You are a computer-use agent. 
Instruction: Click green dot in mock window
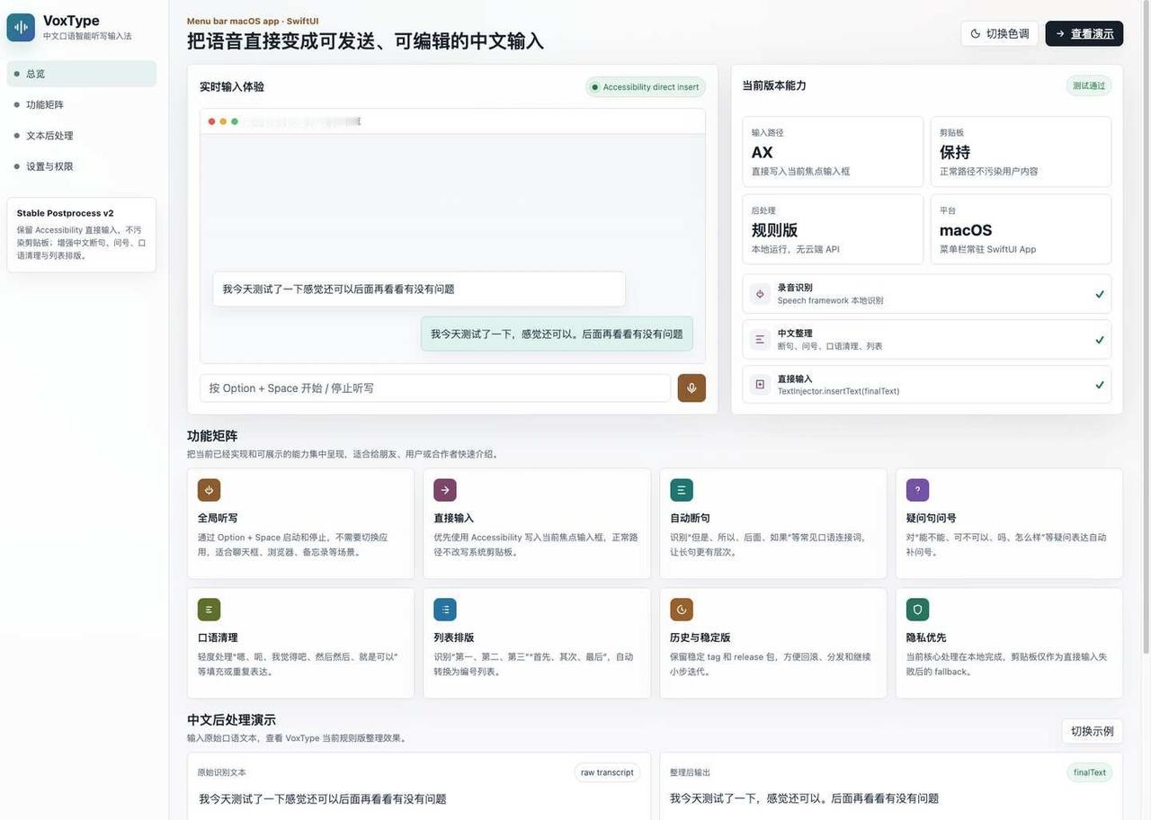coord(235,121)
